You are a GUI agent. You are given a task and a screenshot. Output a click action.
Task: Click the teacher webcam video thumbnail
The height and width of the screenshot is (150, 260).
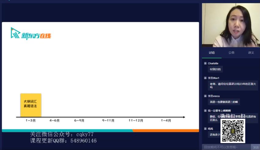[x=231, y=25]
